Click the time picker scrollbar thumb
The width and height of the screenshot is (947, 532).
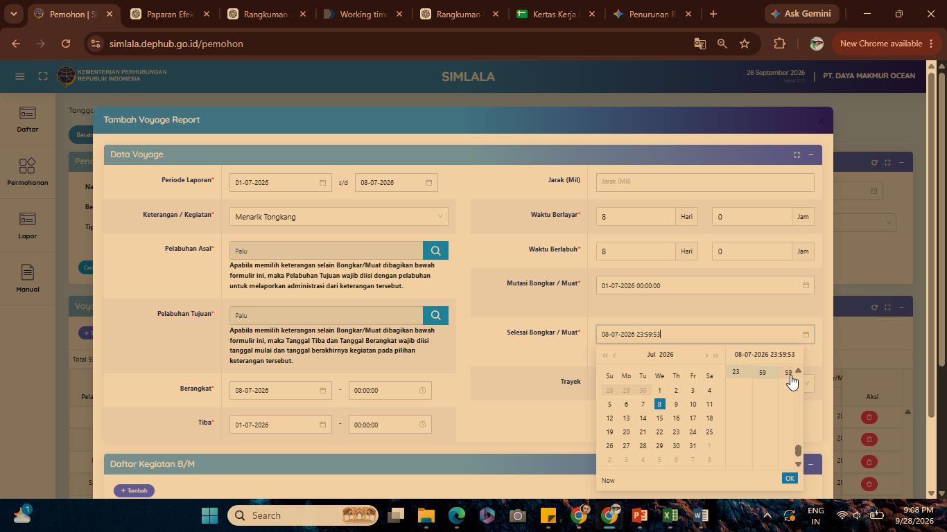pyautogui.click(x=798, y=451)
